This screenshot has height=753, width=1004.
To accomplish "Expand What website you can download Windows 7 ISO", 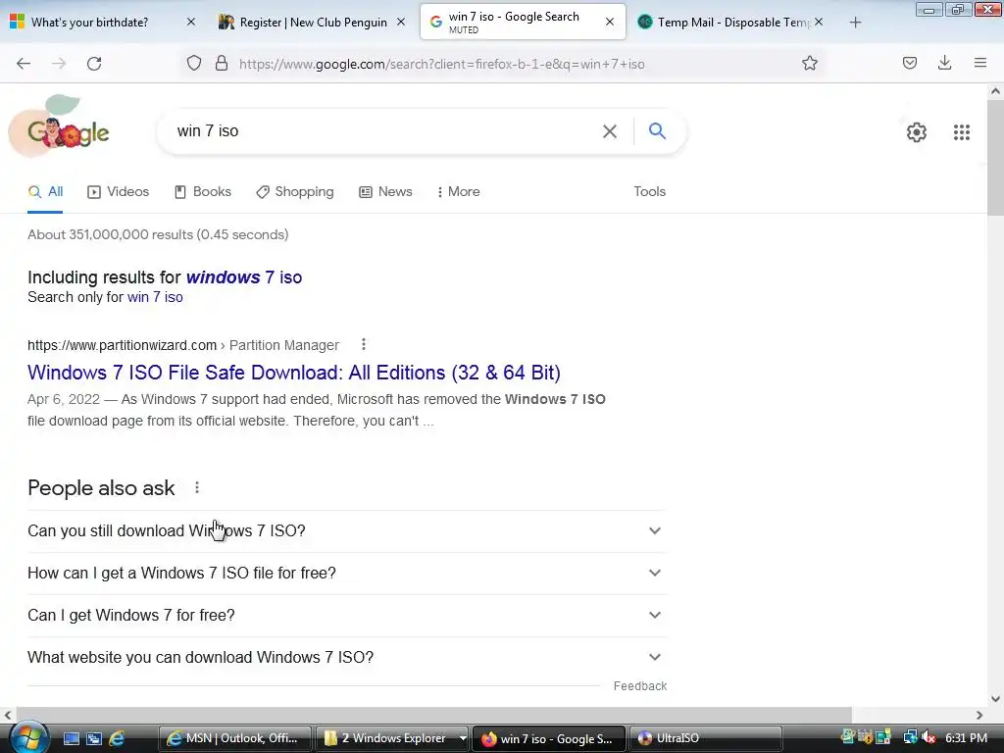I will (347, 658).
